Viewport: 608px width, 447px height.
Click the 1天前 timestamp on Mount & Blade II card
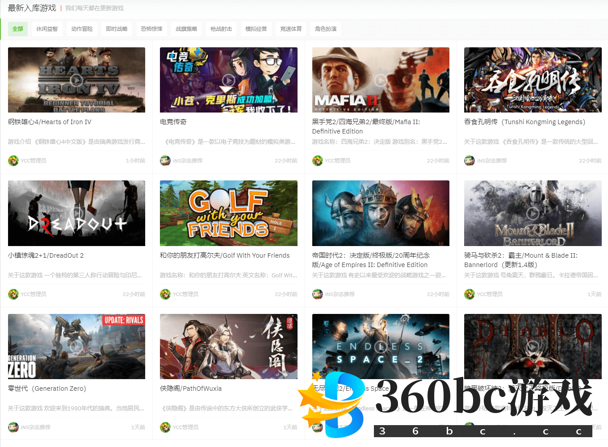595,294
